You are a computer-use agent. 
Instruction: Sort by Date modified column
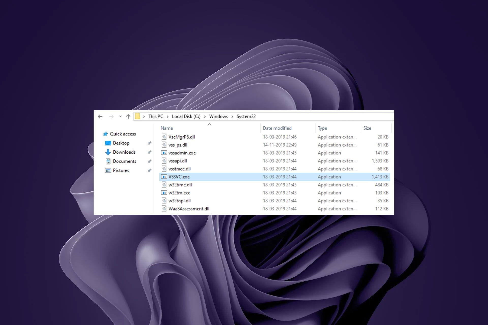tap(277, 128)
